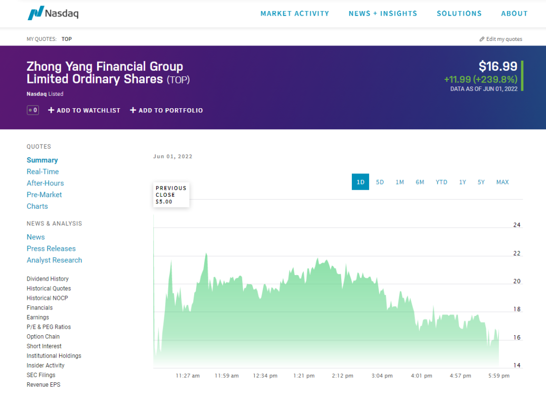Screen dimensions: 546x404
Task: Click the pencil icon beside Edit my quotes
Action: coord(482,39)
